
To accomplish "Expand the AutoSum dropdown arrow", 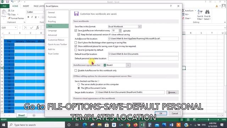I will click(x=195, y=11).
